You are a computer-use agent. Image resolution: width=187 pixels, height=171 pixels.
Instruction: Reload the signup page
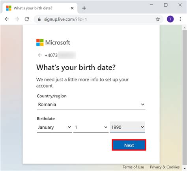pyautogui.click(x=27, y=19)
